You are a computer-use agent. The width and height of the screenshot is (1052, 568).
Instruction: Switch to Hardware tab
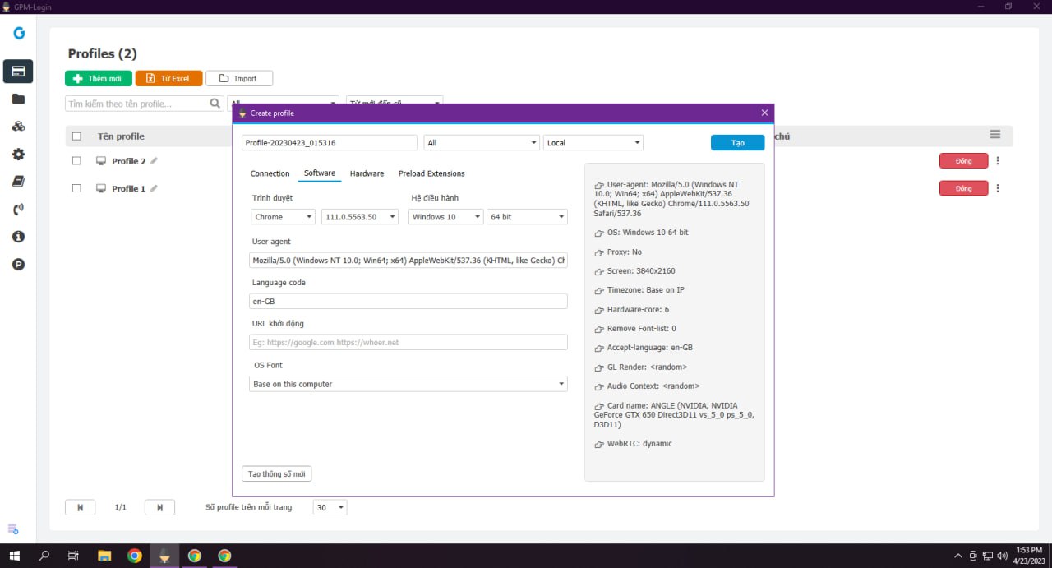click(x=367, y=173)
